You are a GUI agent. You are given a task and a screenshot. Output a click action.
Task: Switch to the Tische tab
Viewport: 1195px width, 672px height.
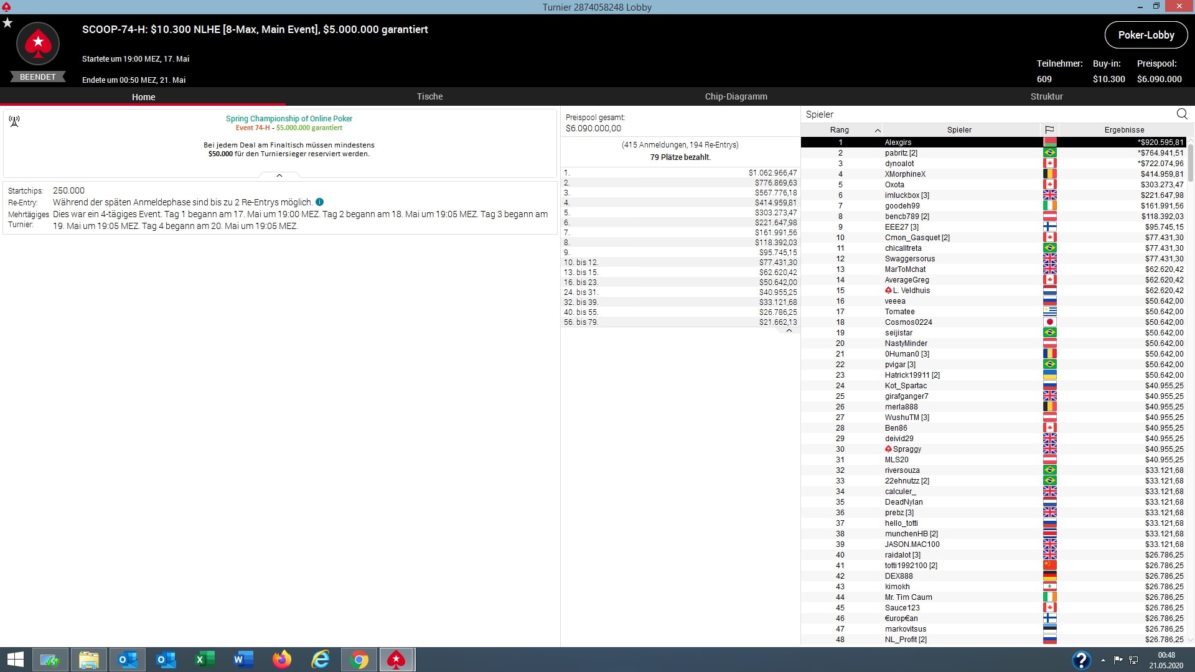point(429,96)
